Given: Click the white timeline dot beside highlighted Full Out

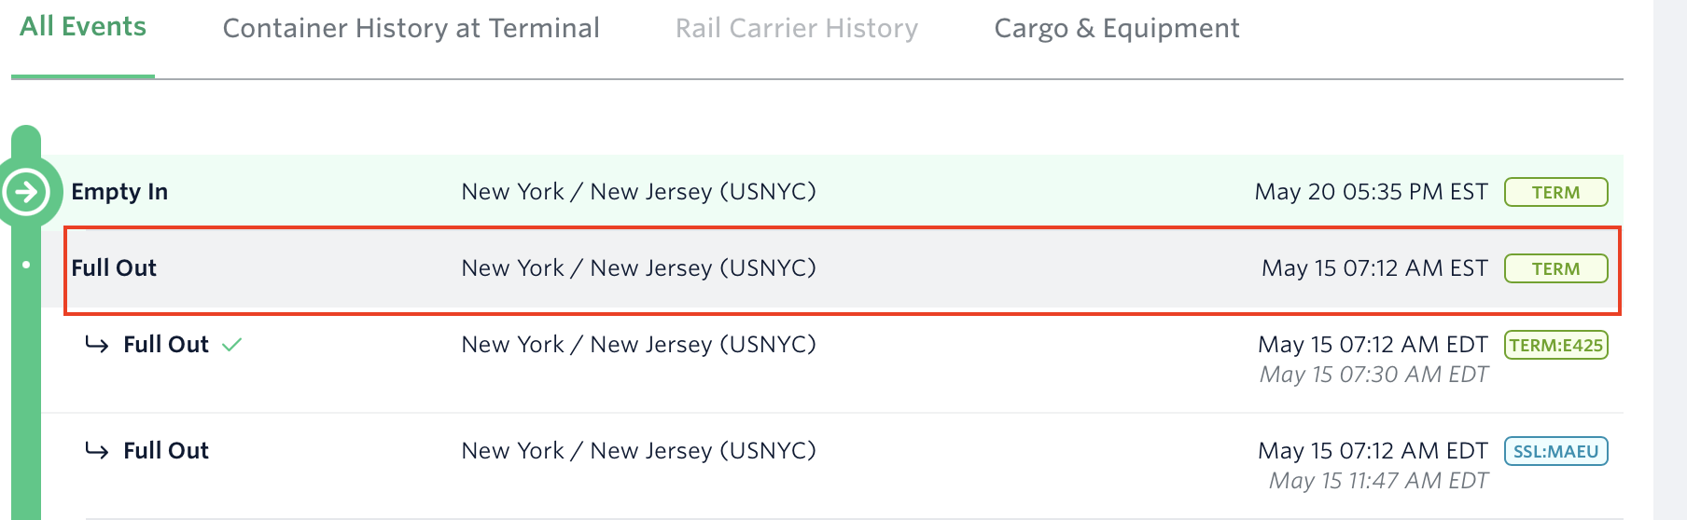Looking at the screenshot, I should click(26, 265).
